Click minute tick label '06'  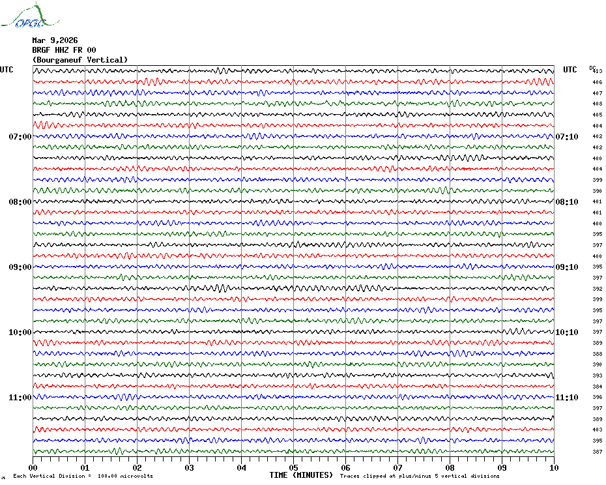click(346, 468)
